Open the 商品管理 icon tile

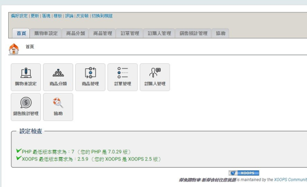(90, 77)
